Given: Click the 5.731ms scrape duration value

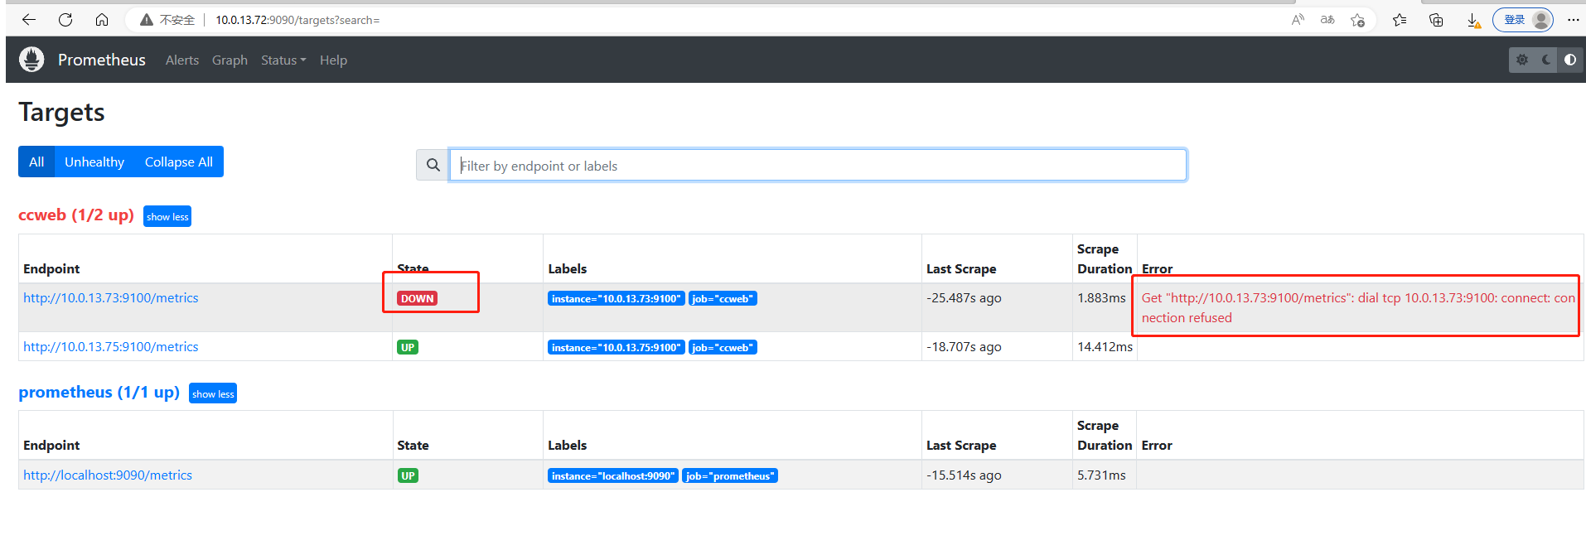Looking at the screenshot, I should click(x=1101, y=475).
